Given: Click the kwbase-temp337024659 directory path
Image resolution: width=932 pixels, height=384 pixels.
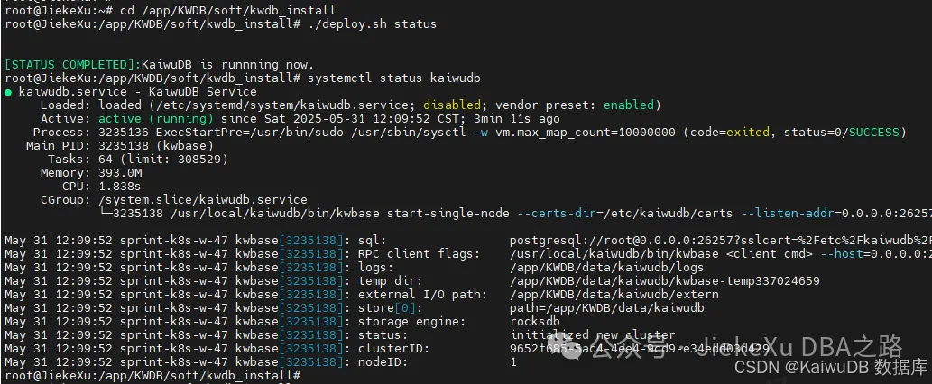Looking at the screenshot, I should coord(665,280).
